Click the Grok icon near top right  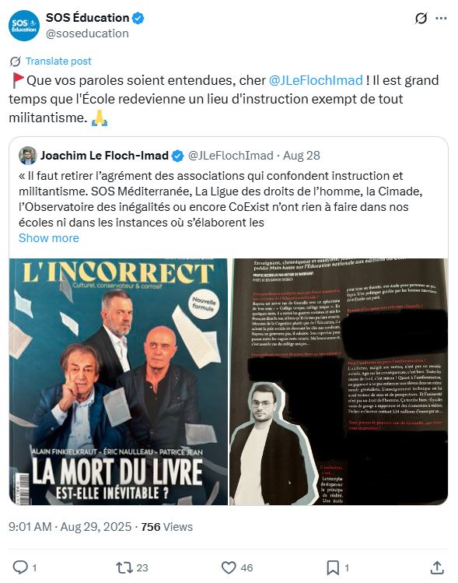click(421, 18)
